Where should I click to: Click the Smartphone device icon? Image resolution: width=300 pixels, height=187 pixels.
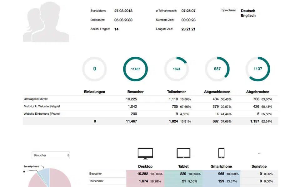(x=221, y=153)
